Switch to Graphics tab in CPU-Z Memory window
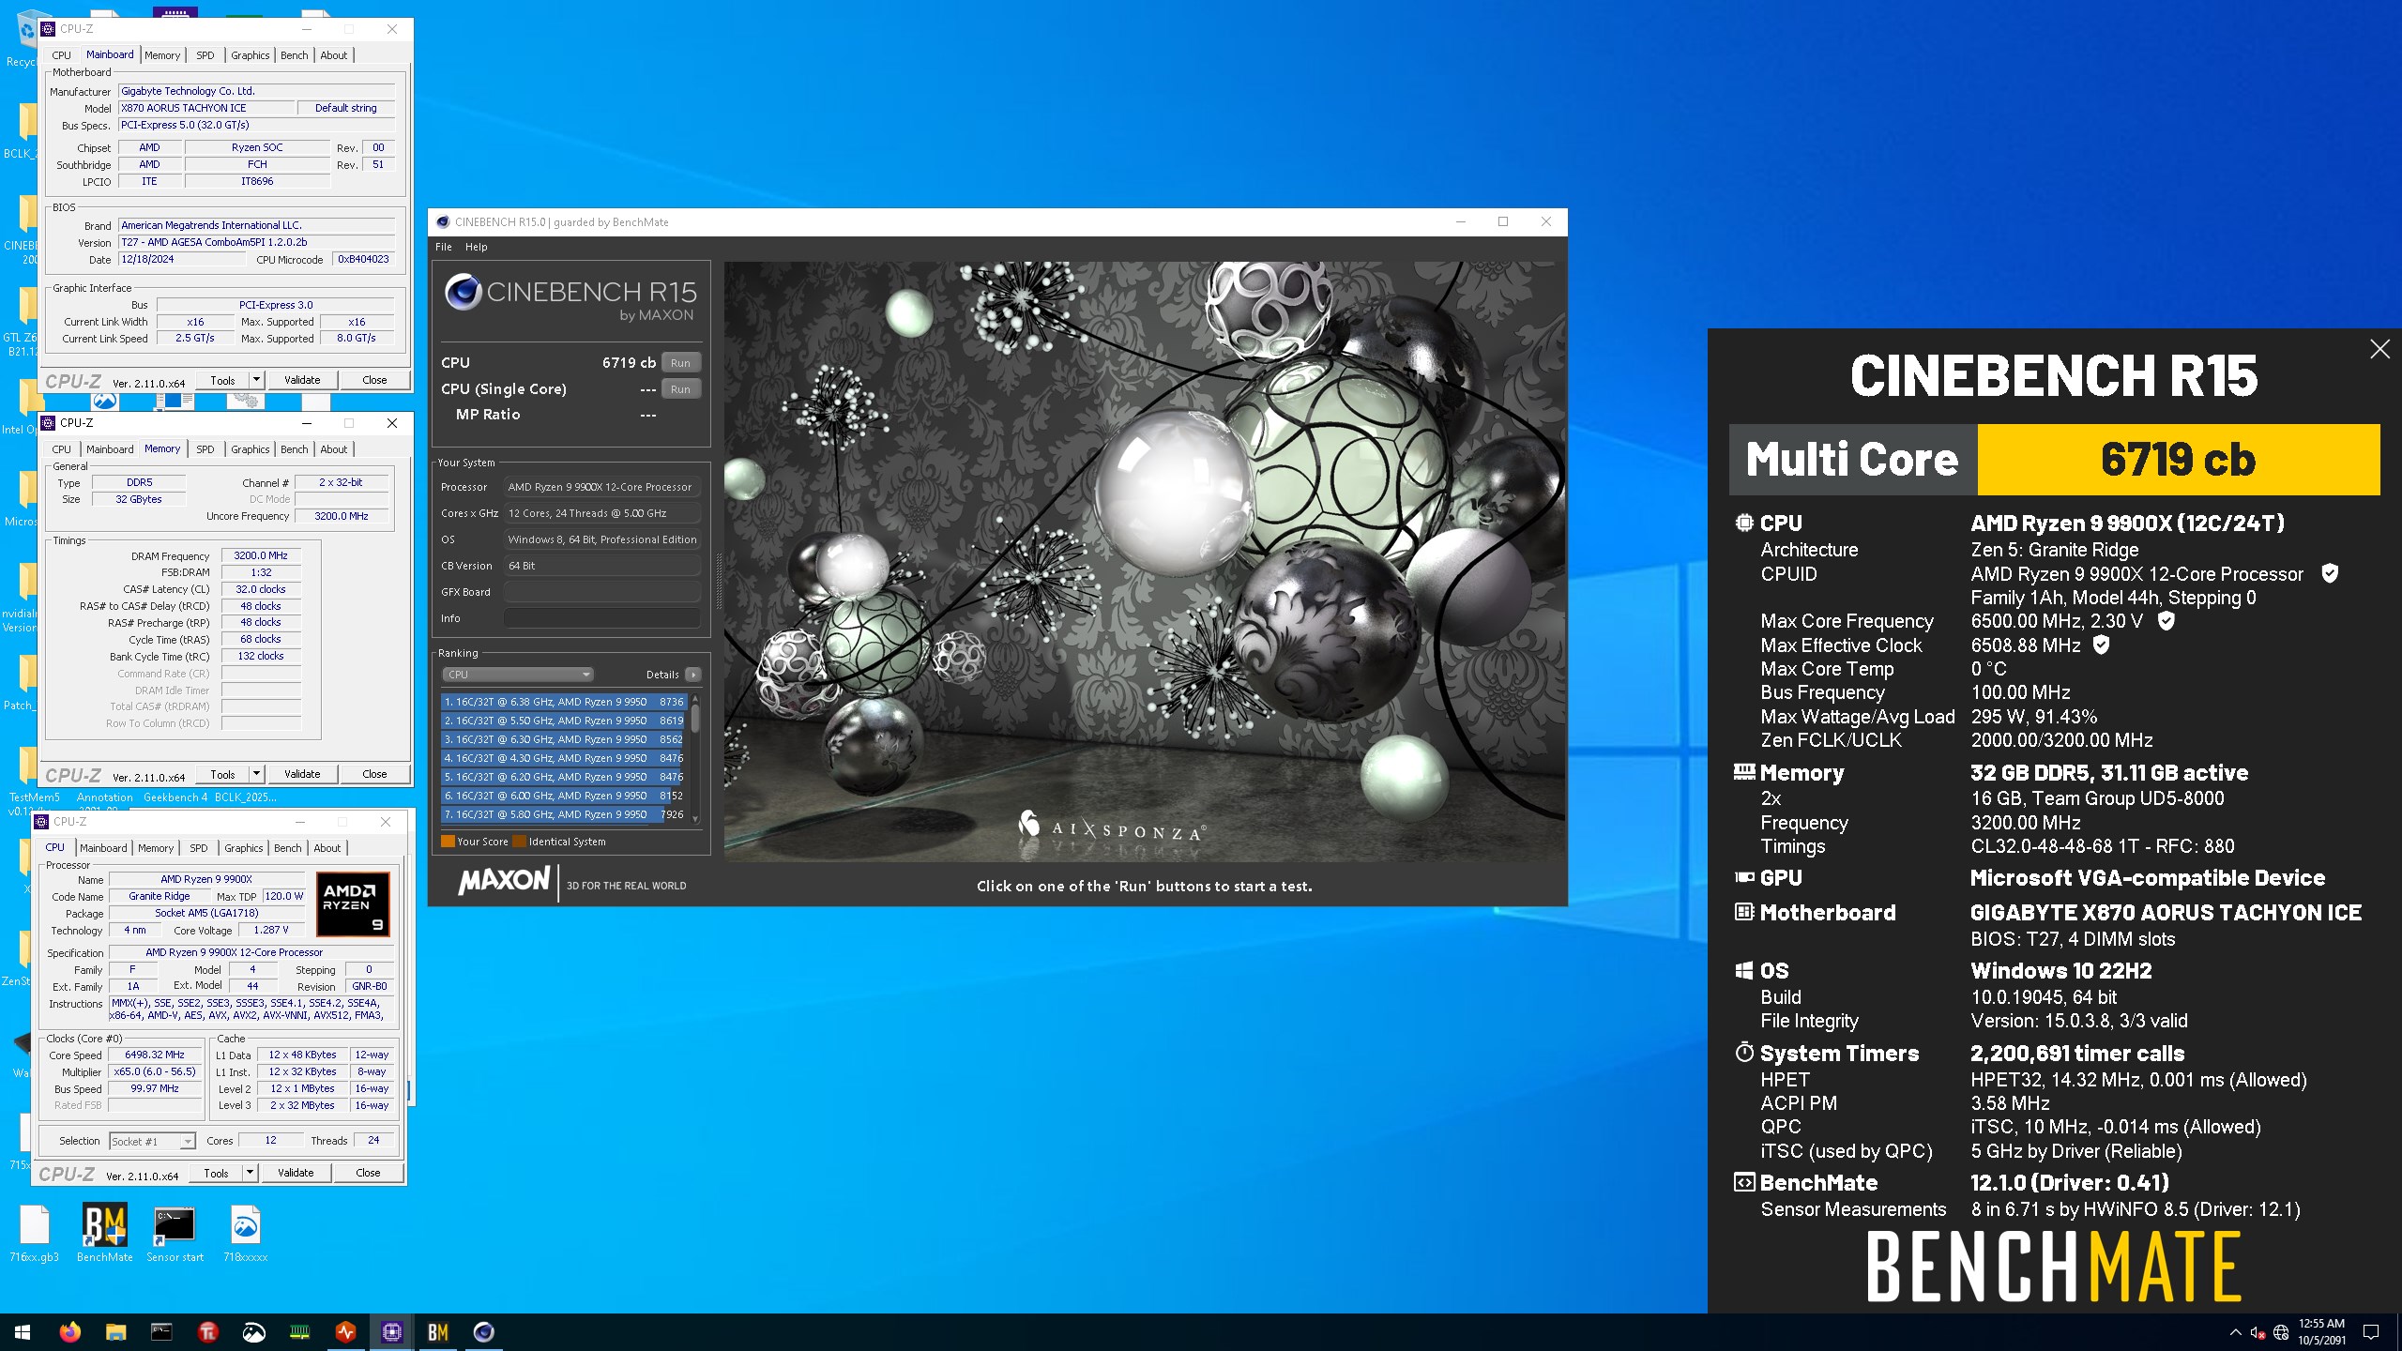 pos(251,449)
